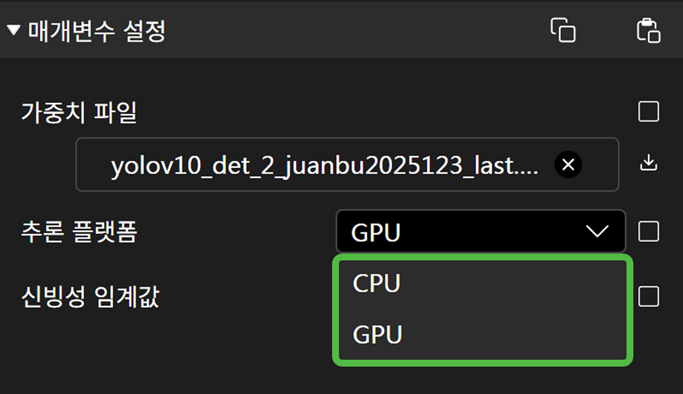Click the yolov10_det_2_juanbu2025123_last file name text
Image resolution: width=683 pixels, height=394 pixels.
pyautogui.click(x=324, y=165)
